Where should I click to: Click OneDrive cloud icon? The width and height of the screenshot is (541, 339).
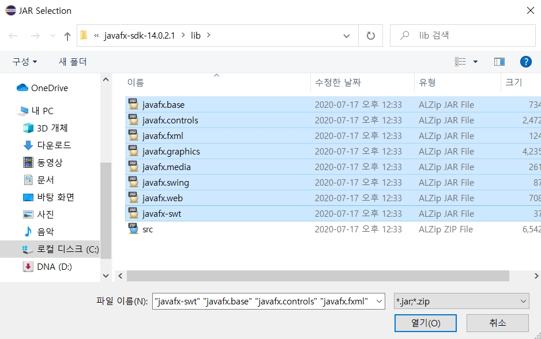pos(22,88)
